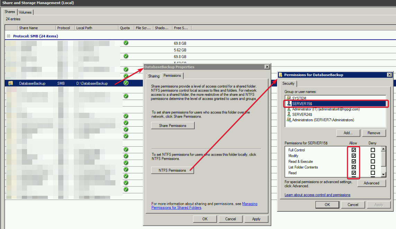Open Learn about access control and permissions link
The image size is (396, 229).
(x=317, y=195)
